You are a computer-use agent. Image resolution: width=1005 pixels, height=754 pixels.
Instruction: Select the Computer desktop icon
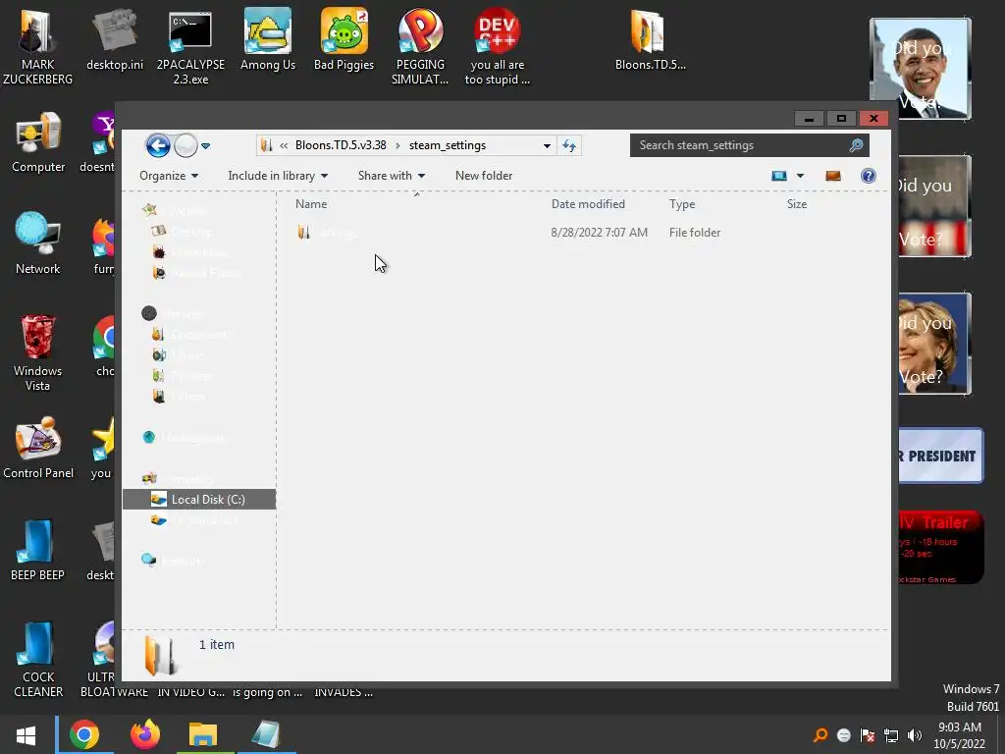38,143
